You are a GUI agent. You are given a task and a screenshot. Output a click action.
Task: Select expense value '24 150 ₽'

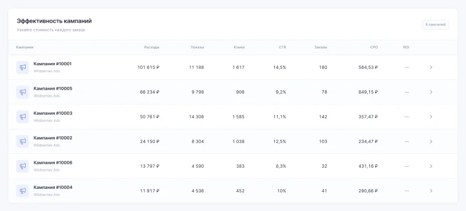pyautogui.click(x=150, y=142)
